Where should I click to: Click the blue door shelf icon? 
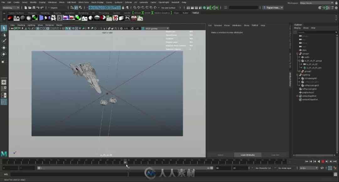pos(41,18)
